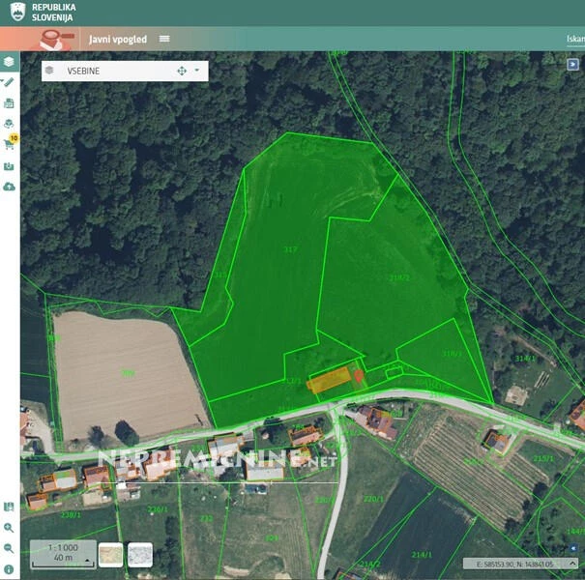The image size is (585, 580).
Task: Switch to the Iskanje search tab
Action: (x=574, y=40)
